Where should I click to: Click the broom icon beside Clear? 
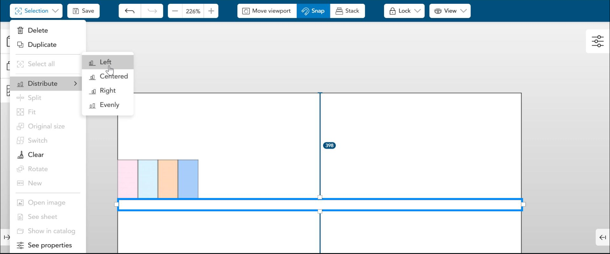click(x=20, y=155)
